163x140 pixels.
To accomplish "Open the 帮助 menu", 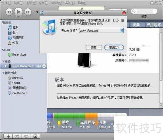I will [x=82, y=3].
